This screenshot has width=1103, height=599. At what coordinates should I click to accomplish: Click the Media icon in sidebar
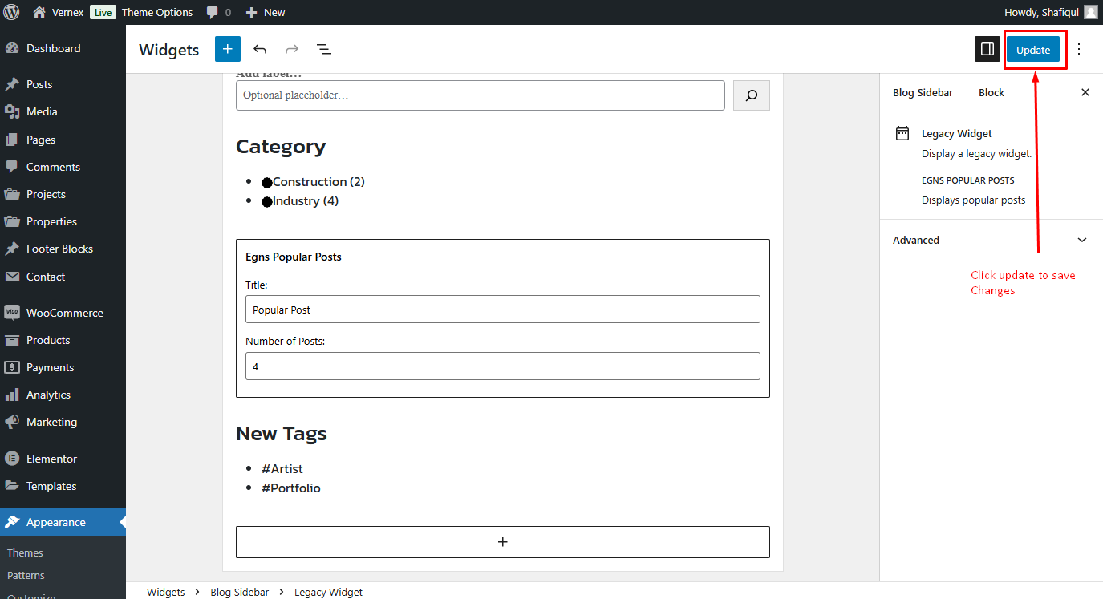(12, 111)
